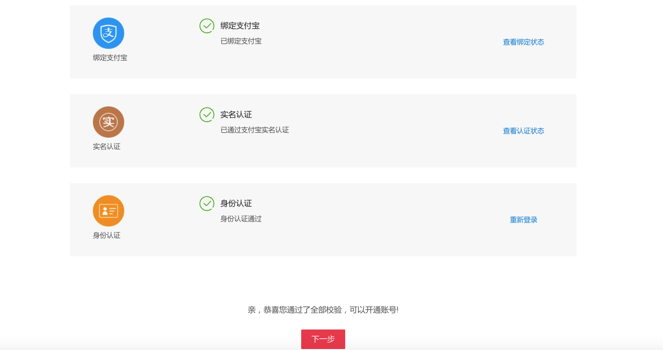The image size is (663, 350).
Task: Open the 查看认证状态 link
Action: click(x=523, y=131)
